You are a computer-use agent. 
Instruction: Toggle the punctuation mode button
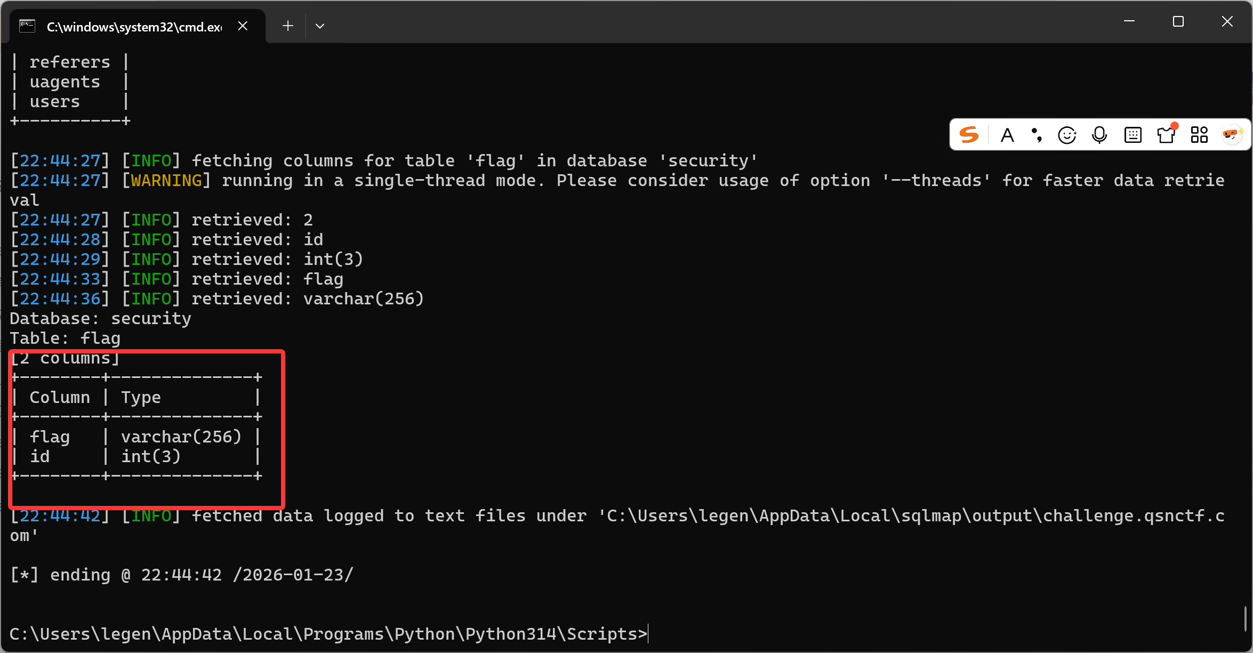point(1037,135)
